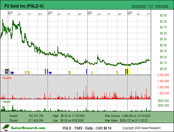Click the red Volume panel label

(7, 78)
